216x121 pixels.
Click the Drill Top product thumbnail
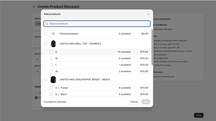53,44
